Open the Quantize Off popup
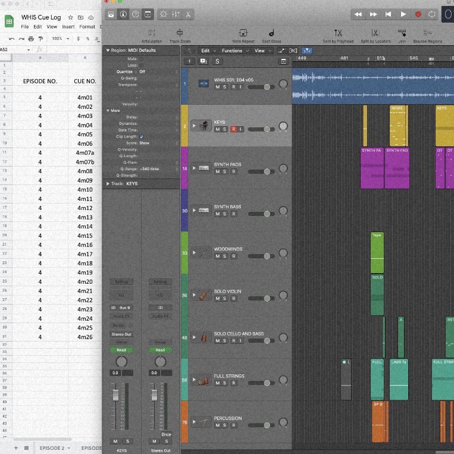 point(159,72)
